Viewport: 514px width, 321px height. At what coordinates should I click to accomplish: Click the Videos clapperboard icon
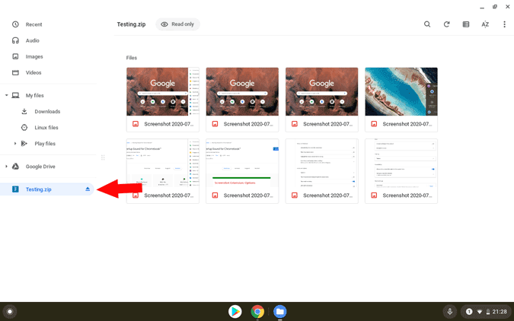[x=15, y=72]
